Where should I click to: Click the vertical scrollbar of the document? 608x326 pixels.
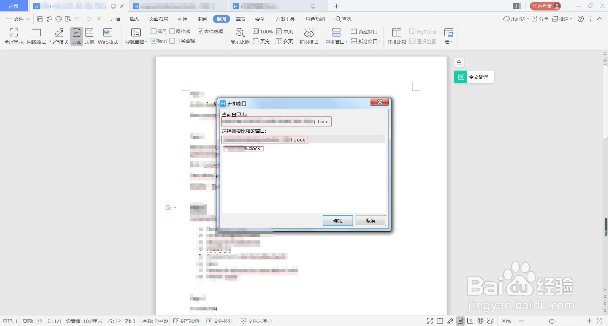605,102
